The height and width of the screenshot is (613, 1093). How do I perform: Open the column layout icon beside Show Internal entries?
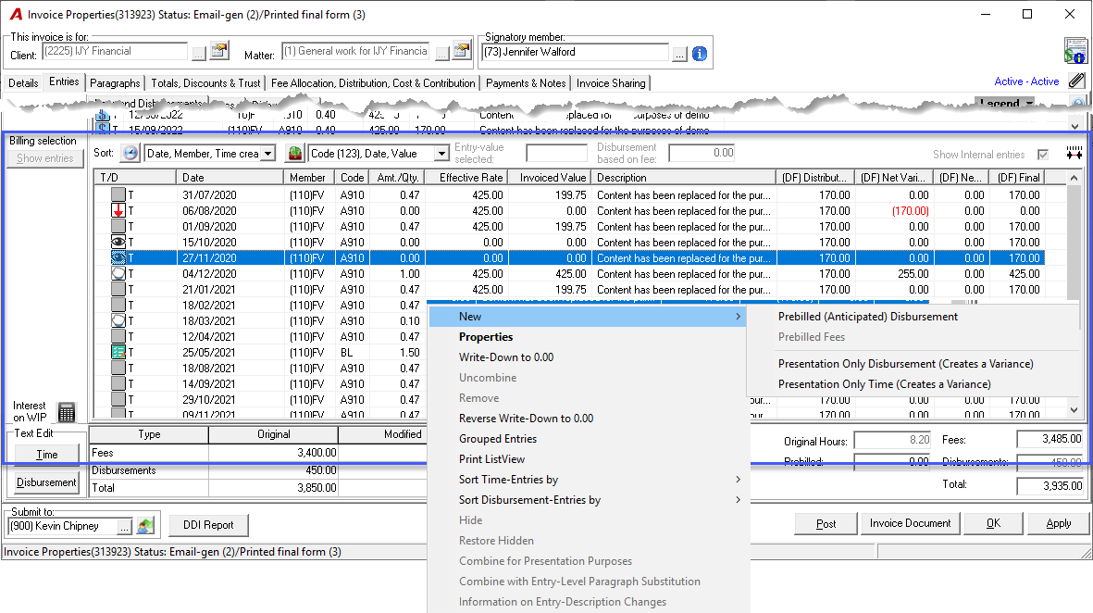coord(1074,154)
